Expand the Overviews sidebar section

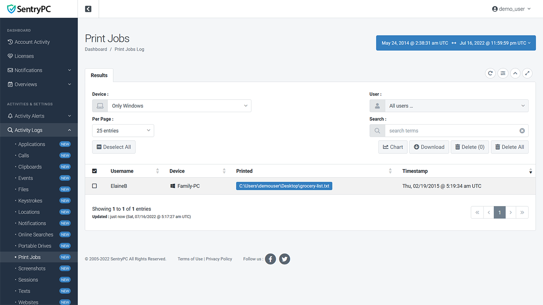click(39, 84)
